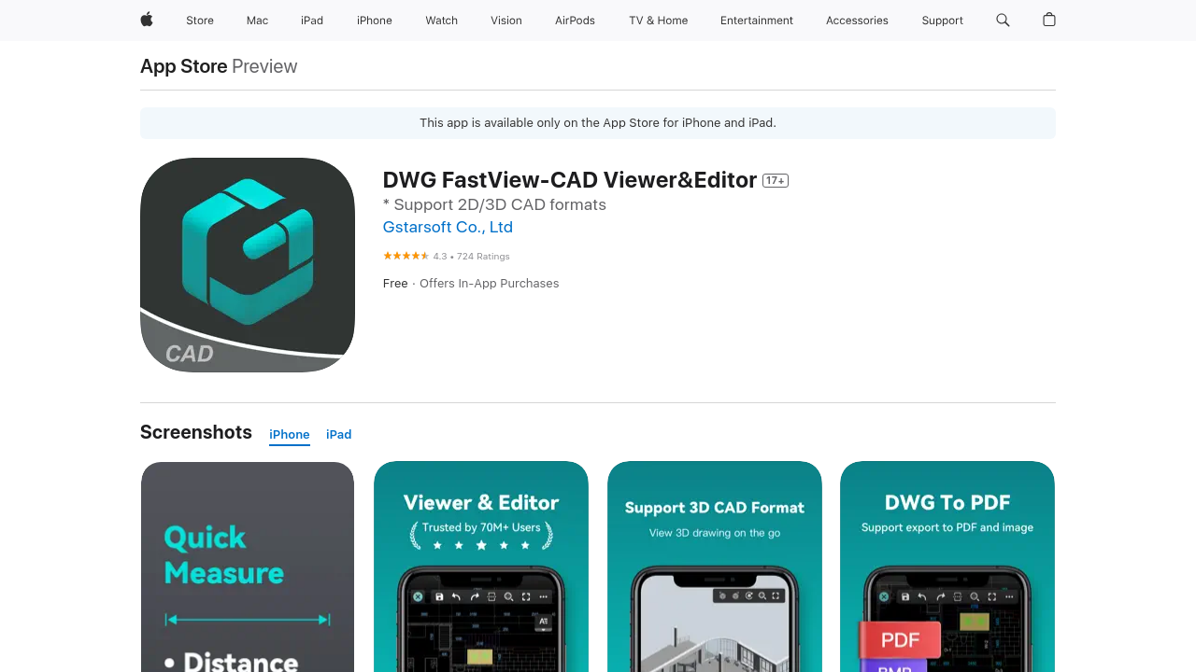Open the shopping bag icon
1196x672 pixels.
tap(1049, 20)
